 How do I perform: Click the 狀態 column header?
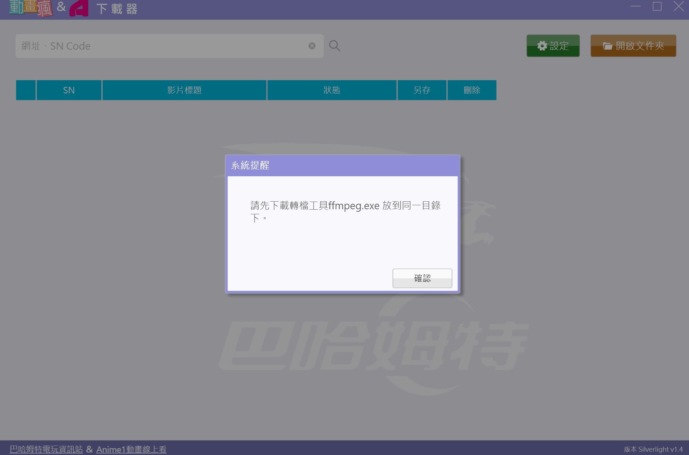coord(332,90)
